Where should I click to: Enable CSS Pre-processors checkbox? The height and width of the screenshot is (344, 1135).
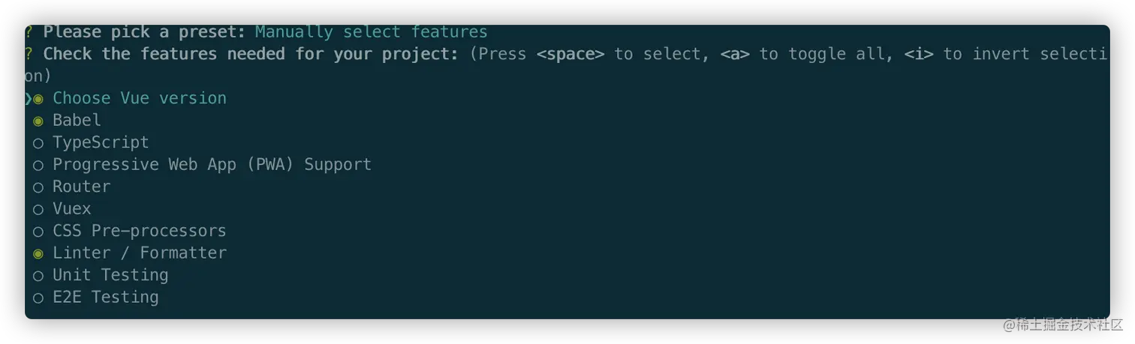(38, 232)
